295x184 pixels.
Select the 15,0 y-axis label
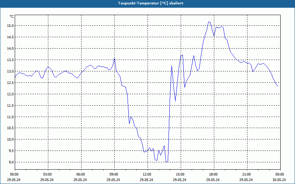tap(11, 26)
